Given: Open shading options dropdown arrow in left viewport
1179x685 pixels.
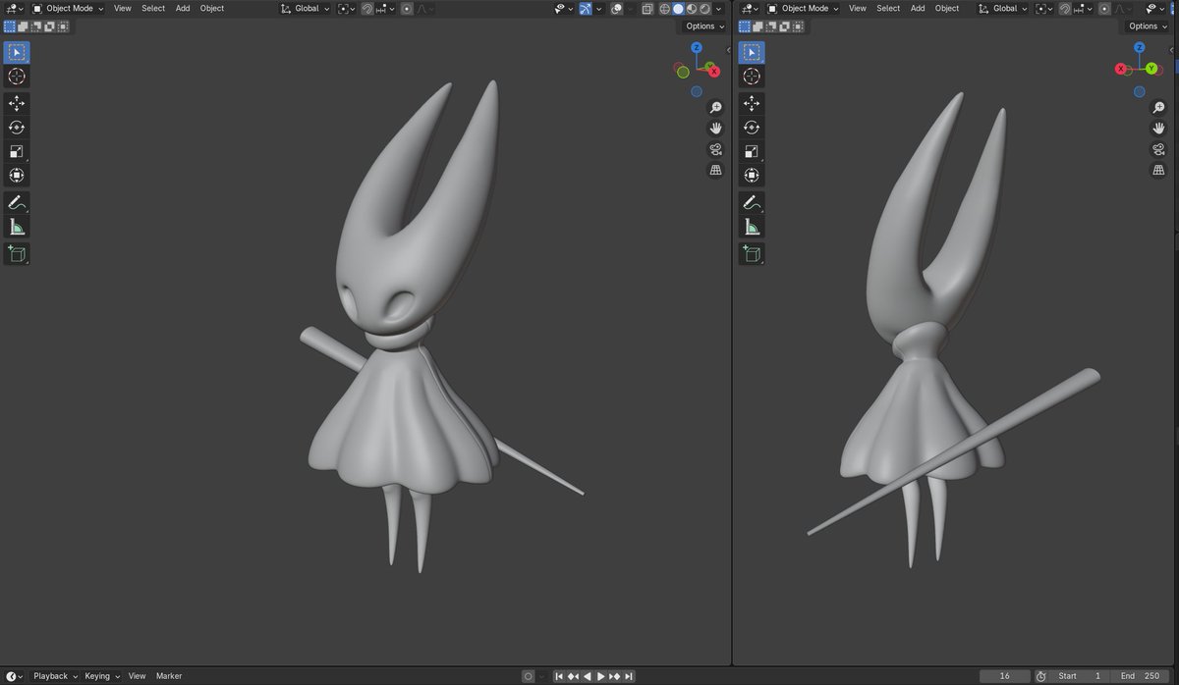Looking at the screenshot, I should [x=718, y=8].
